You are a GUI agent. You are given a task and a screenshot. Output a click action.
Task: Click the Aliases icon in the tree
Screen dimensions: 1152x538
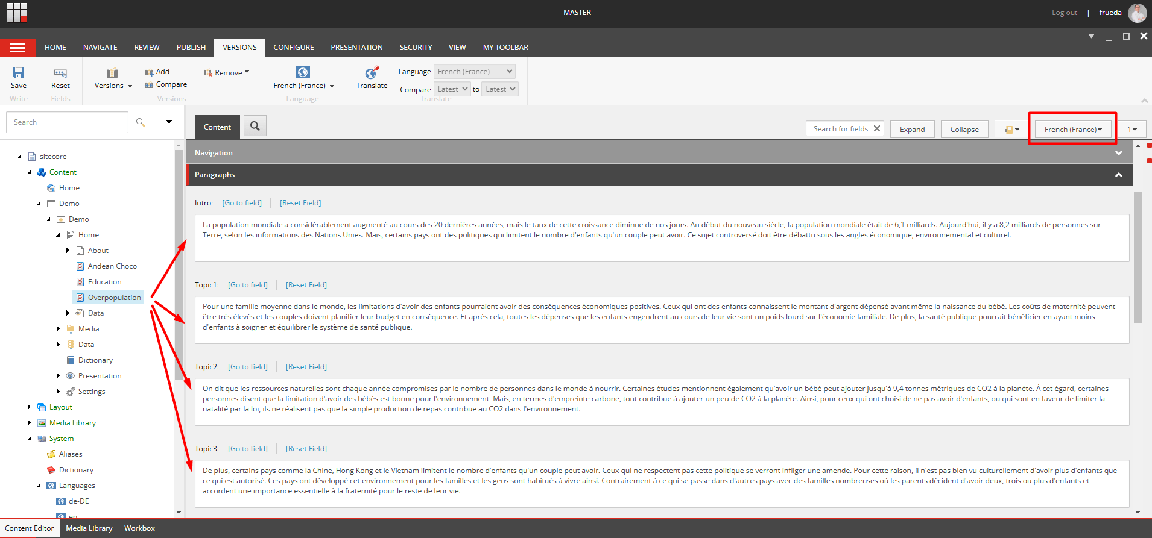[51, 454]
